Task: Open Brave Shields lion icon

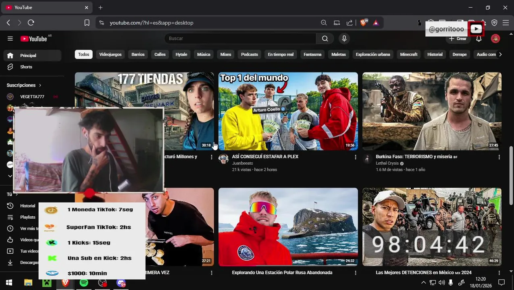Action: (x=363, y=23)
